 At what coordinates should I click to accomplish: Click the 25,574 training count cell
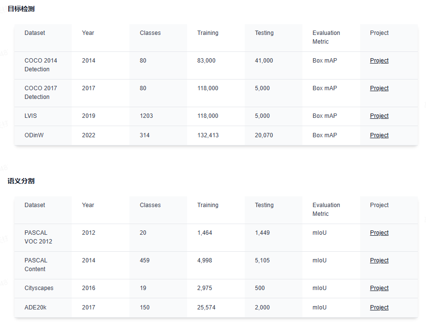[206, 308]
